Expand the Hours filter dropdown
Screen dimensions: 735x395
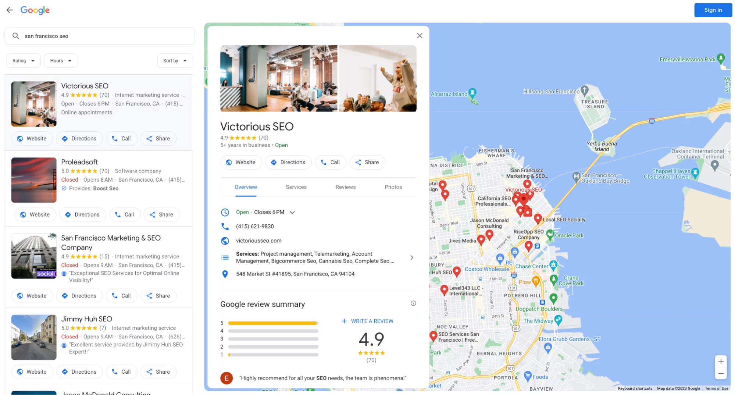[x=61, y=61]
